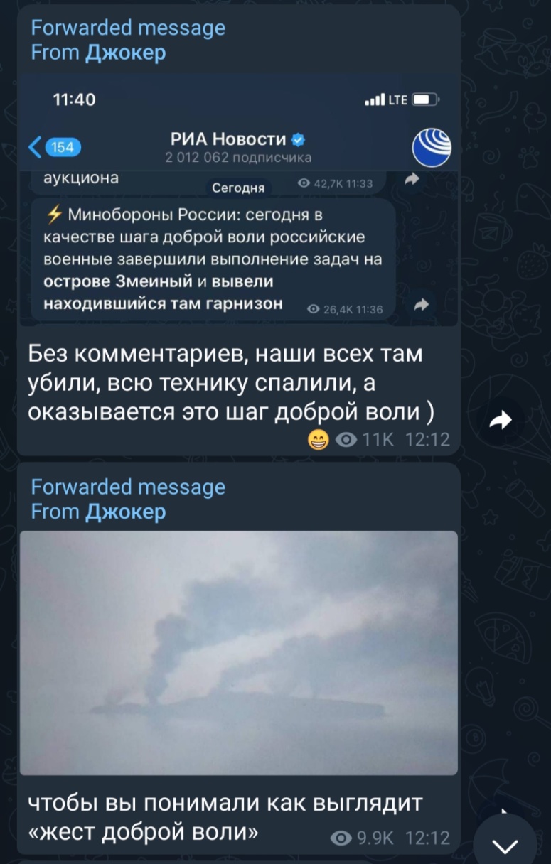
Task: Open the smoke plume photo
Action: (239, 652)
